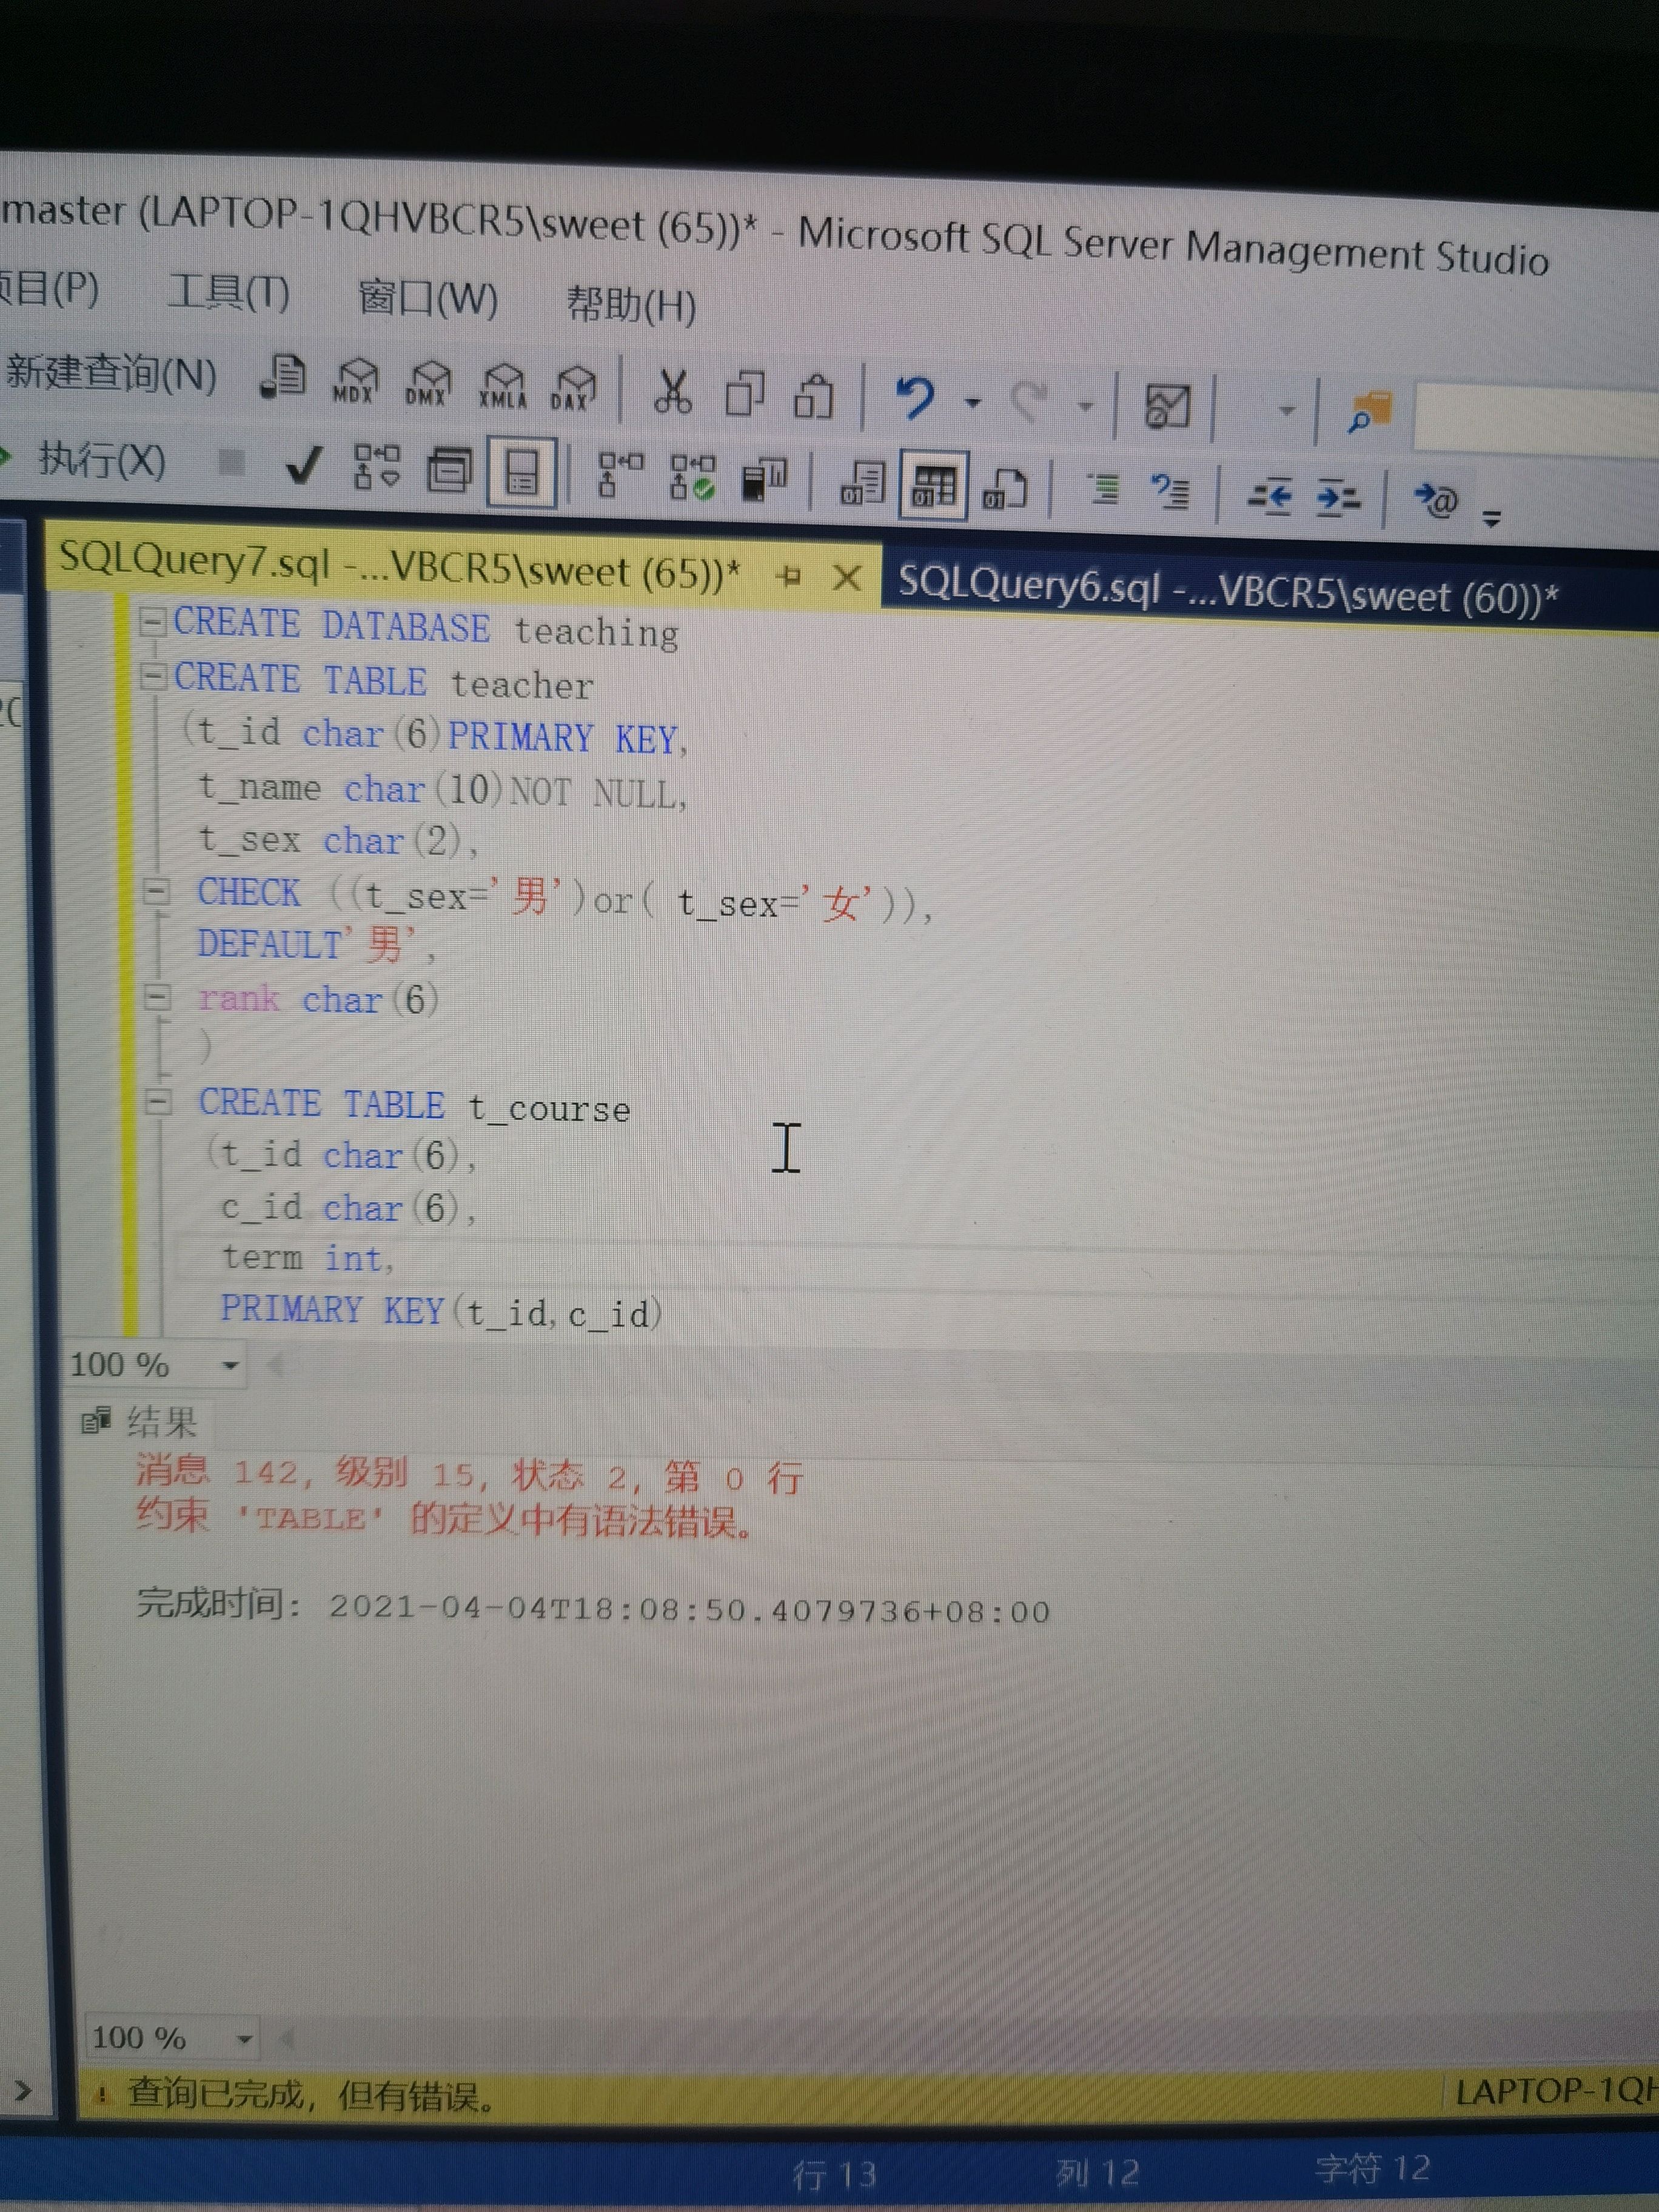
Task: Open the editor zoom 100 % dropdown
Action: [230, 1365]
